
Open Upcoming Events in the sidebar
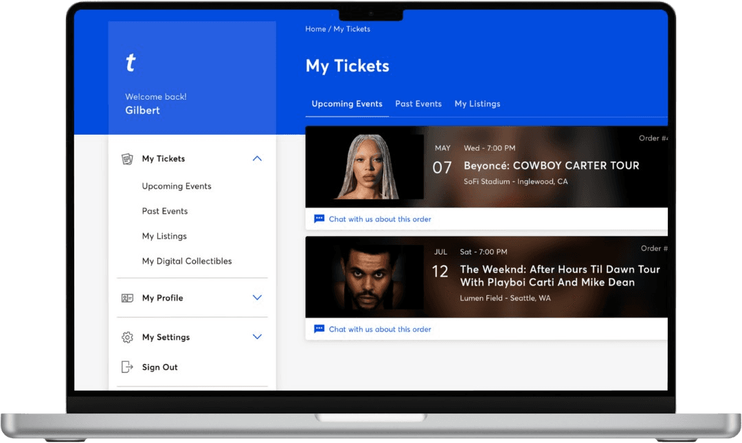tap(177, 186)
